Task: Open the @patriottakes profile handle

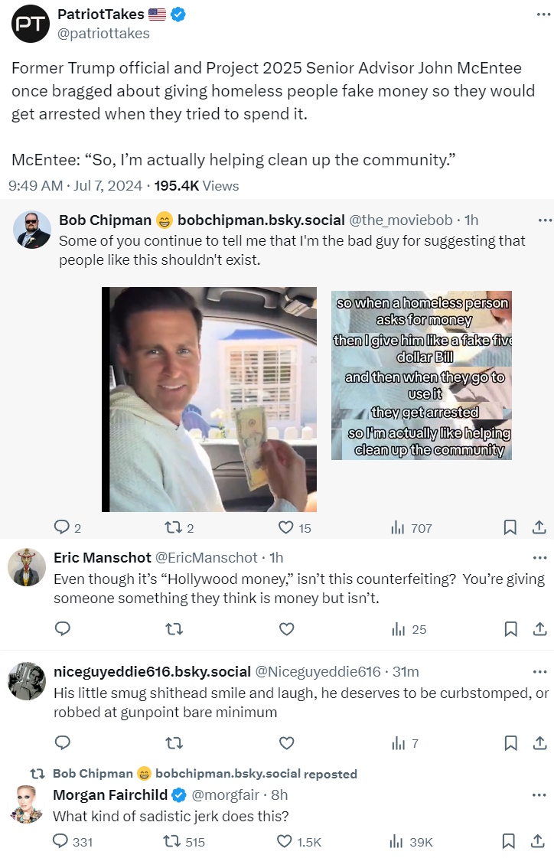Action: (x=103, y=34)
